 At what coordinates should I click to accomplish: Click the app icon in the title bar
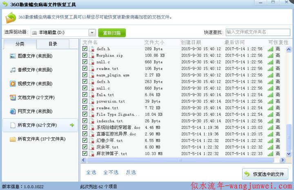pyautogui.click(x=5, y=4)
